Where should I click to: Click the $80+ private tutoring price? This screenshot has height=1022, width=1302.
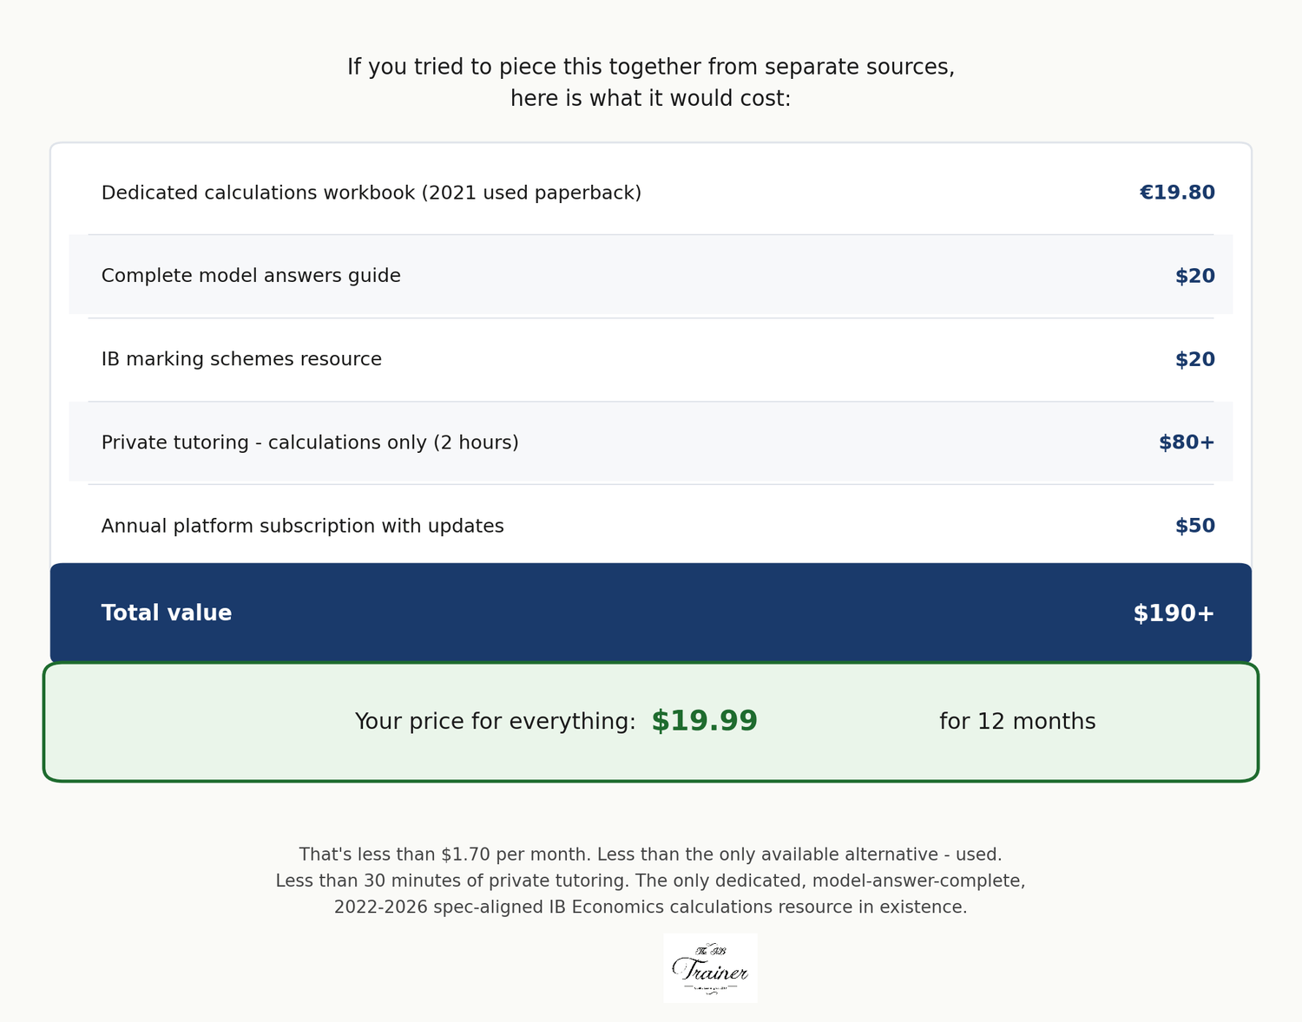click(1186, 442)
